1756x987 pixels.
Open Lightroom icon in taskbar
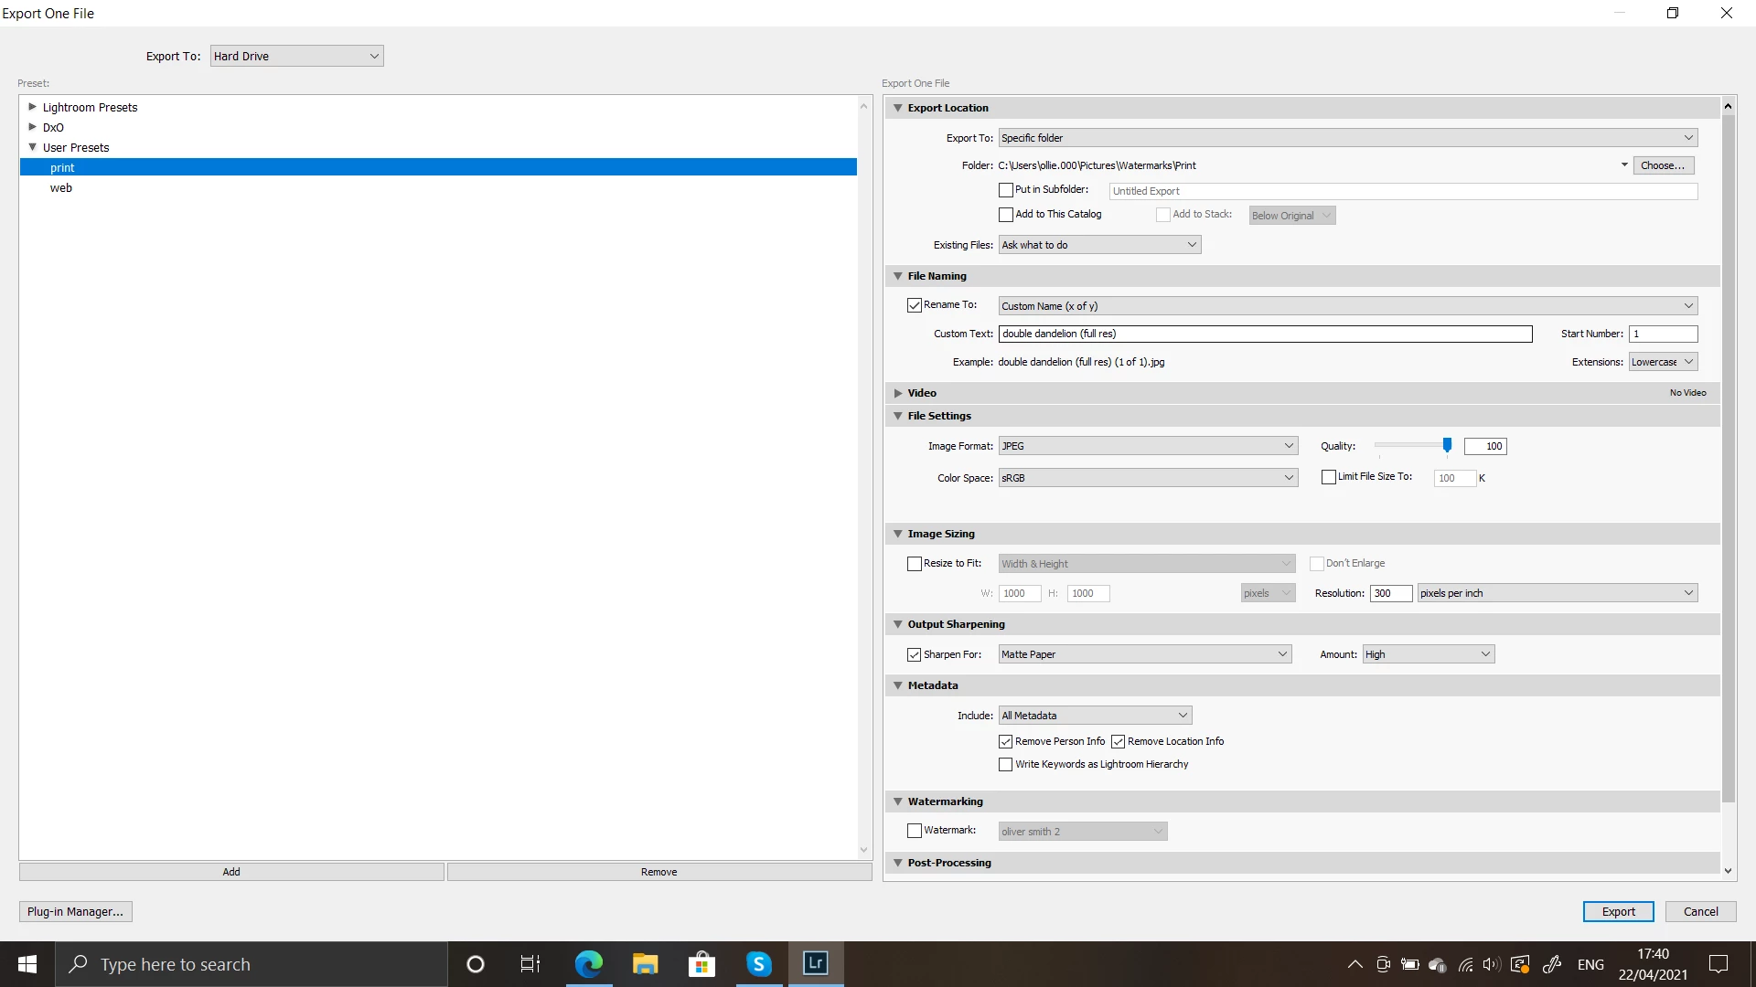[x=815, y=963]
